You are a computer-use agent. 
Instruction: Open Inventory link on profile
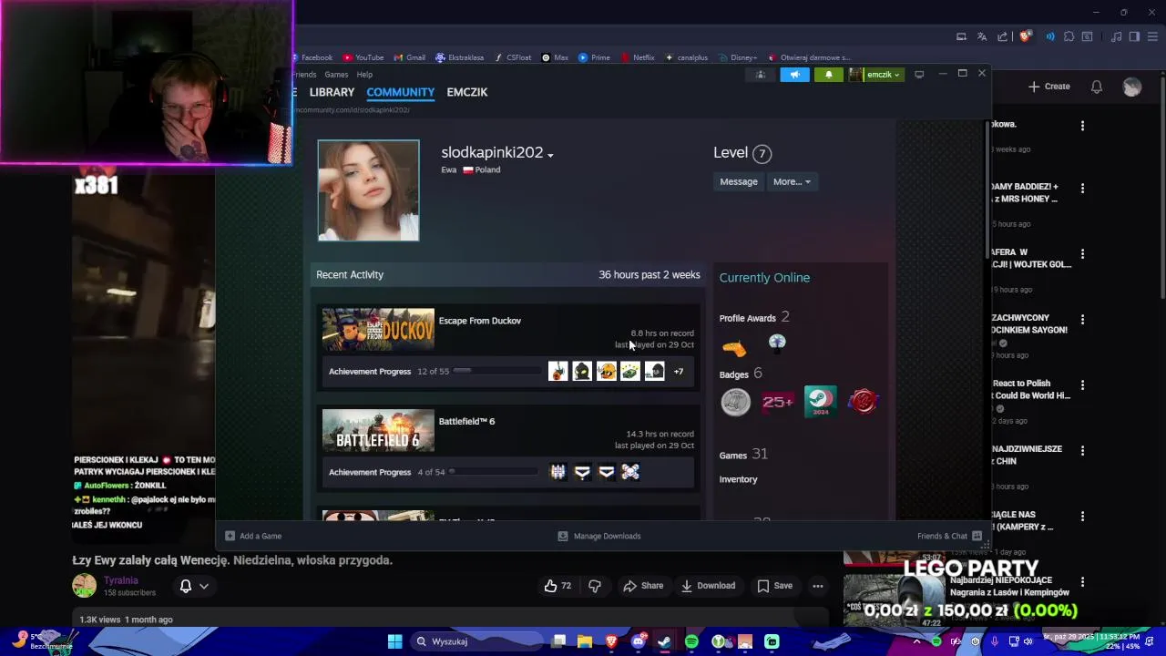(738, 479)
